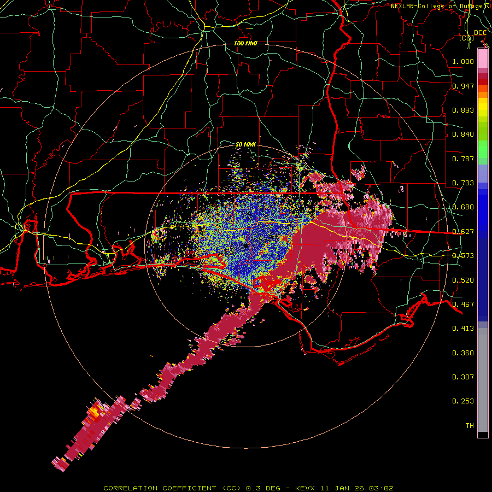Click the 0.947 legend value
The height and width of the screenshot is (492, 492).
click(463, 86)
